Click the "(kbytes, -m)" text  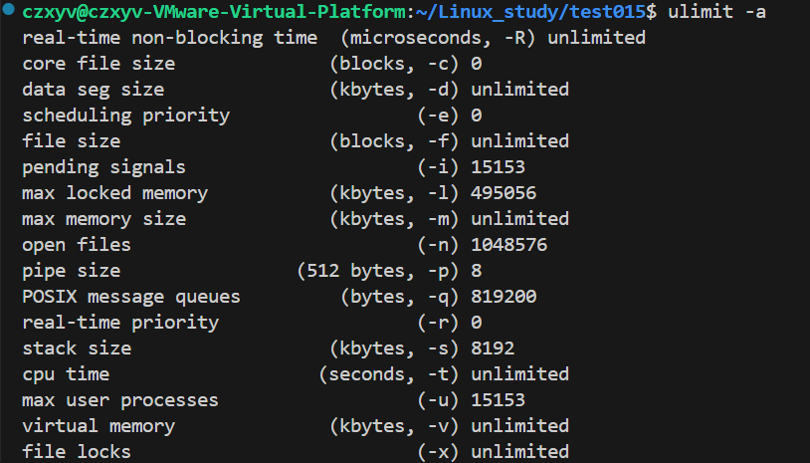click(x=394, y=219)
